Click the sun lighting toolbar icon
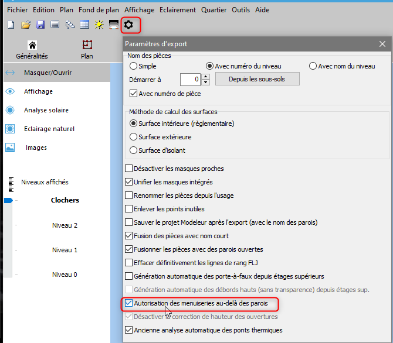Screen dimensions: 393x343 click(99, 25)
